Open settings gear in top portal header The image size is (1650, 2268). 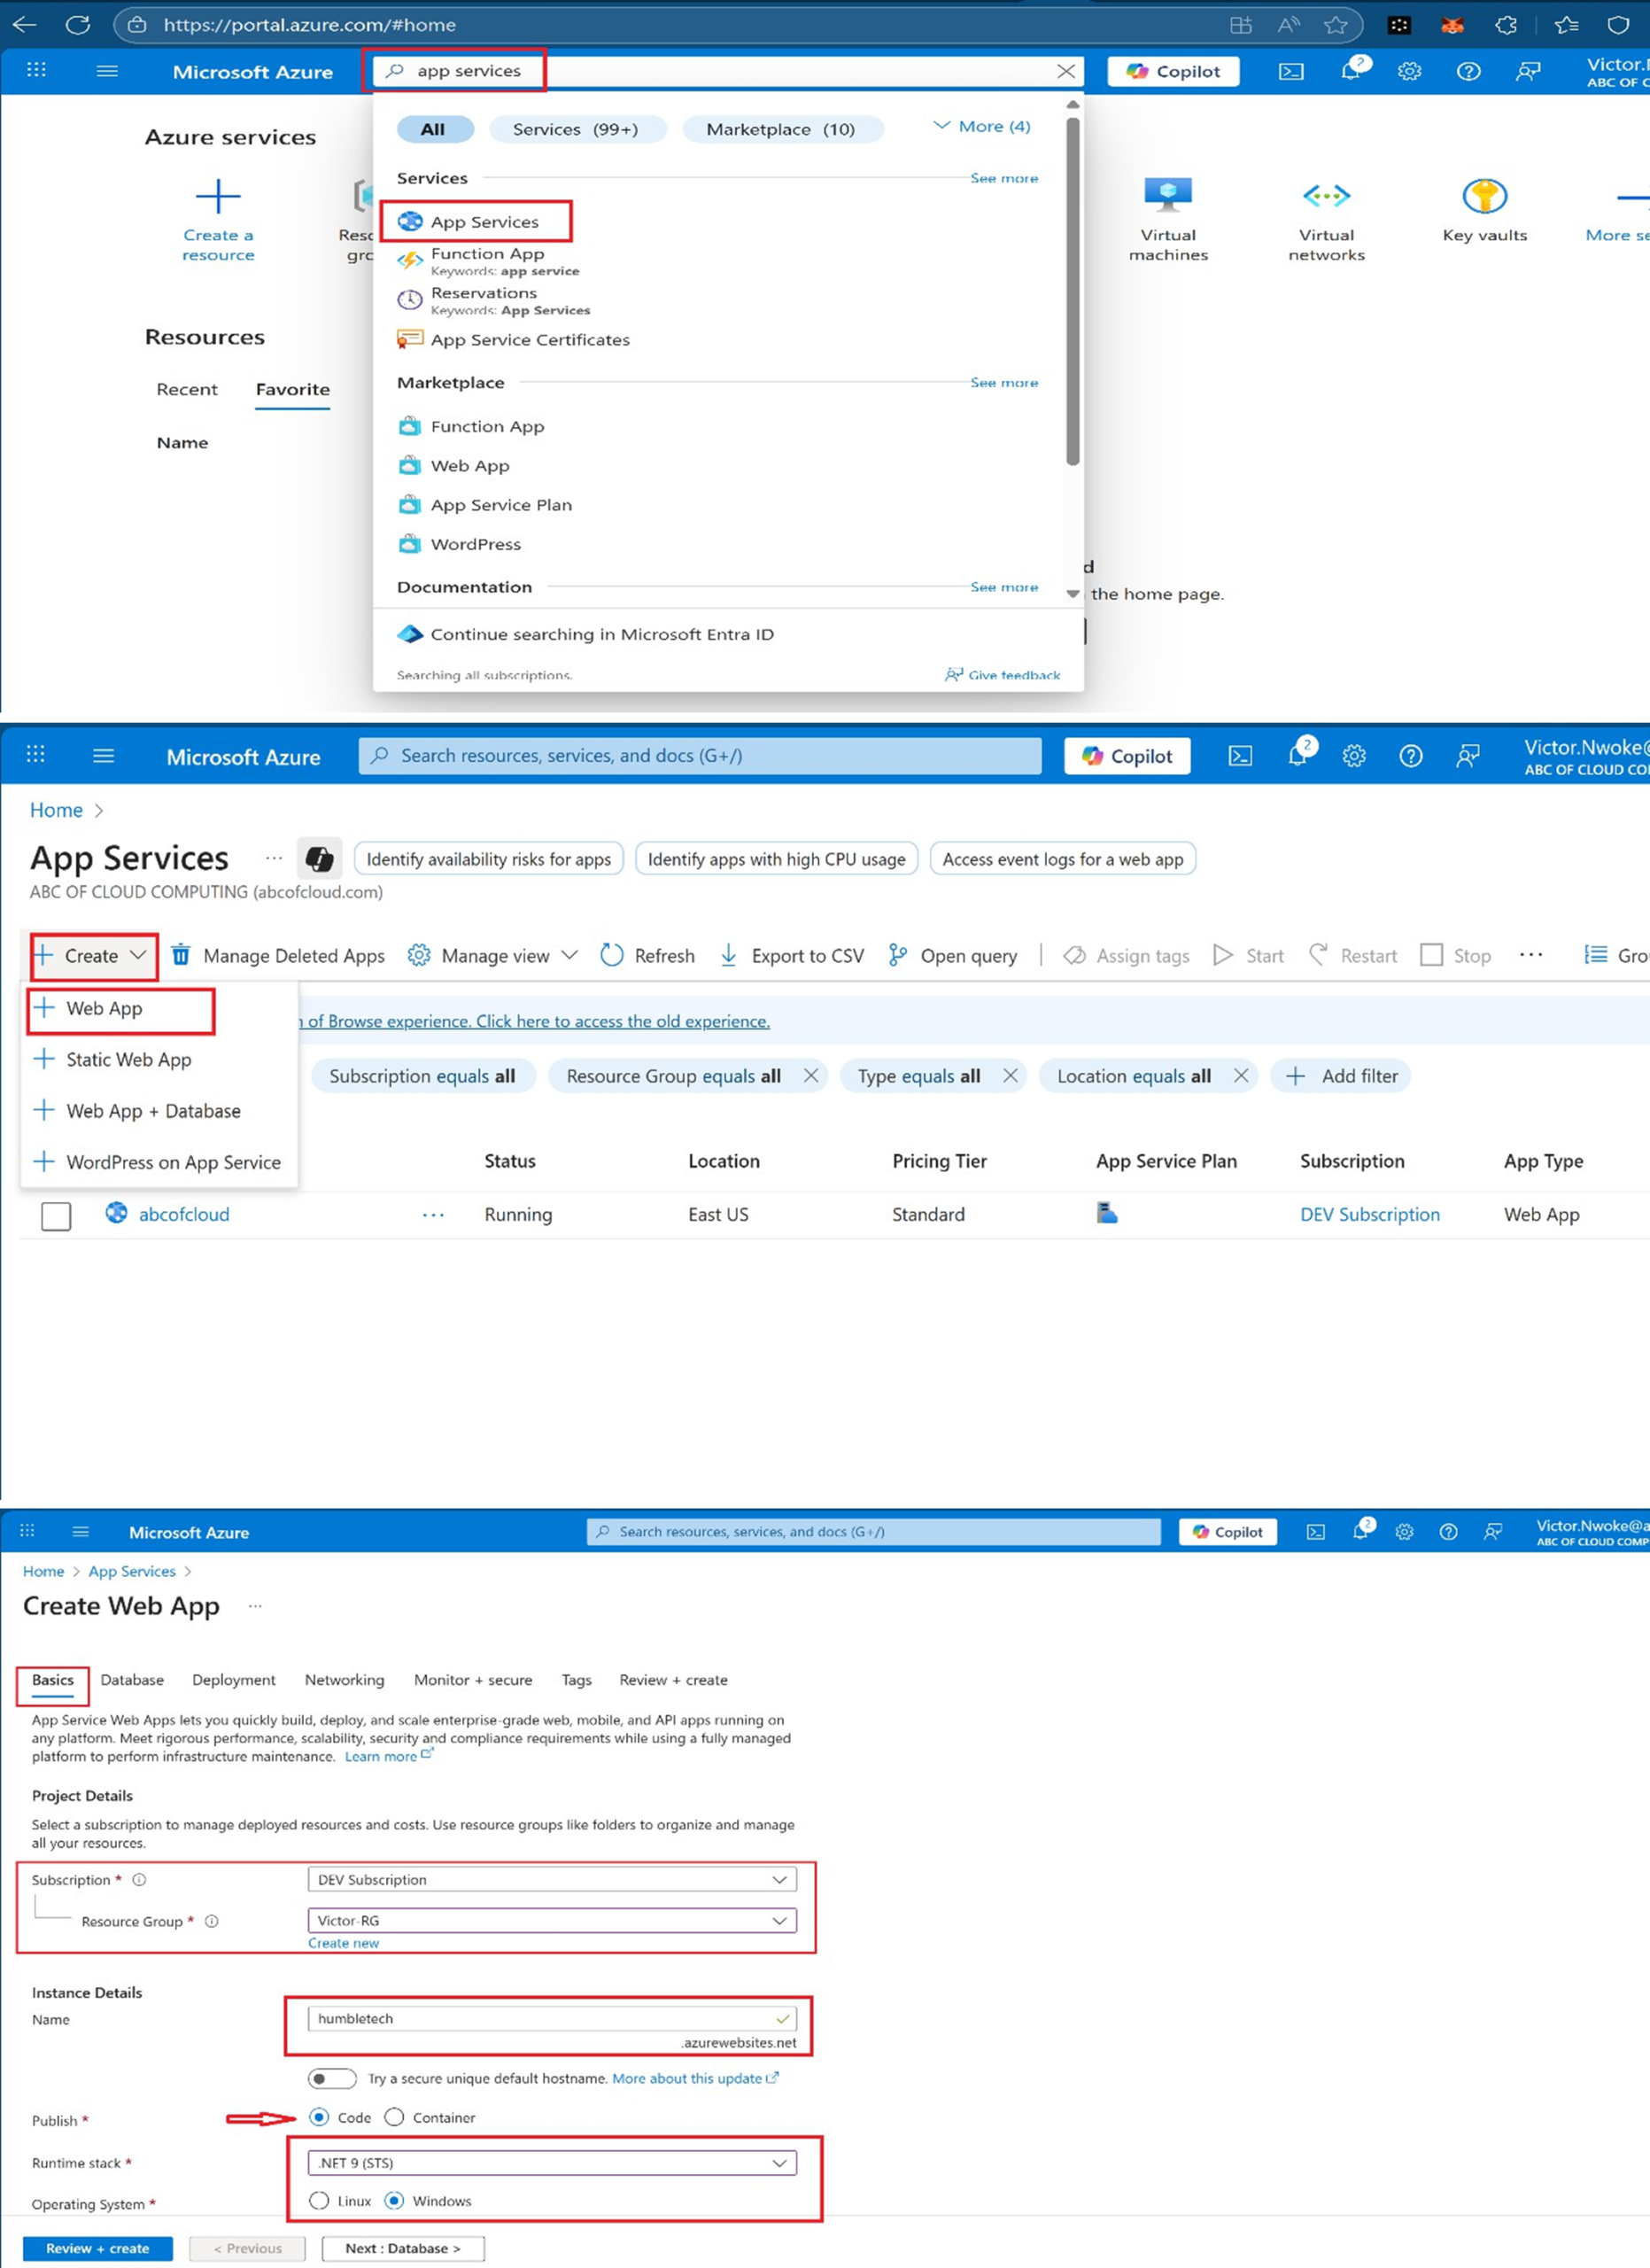(x=1409, y=71)
